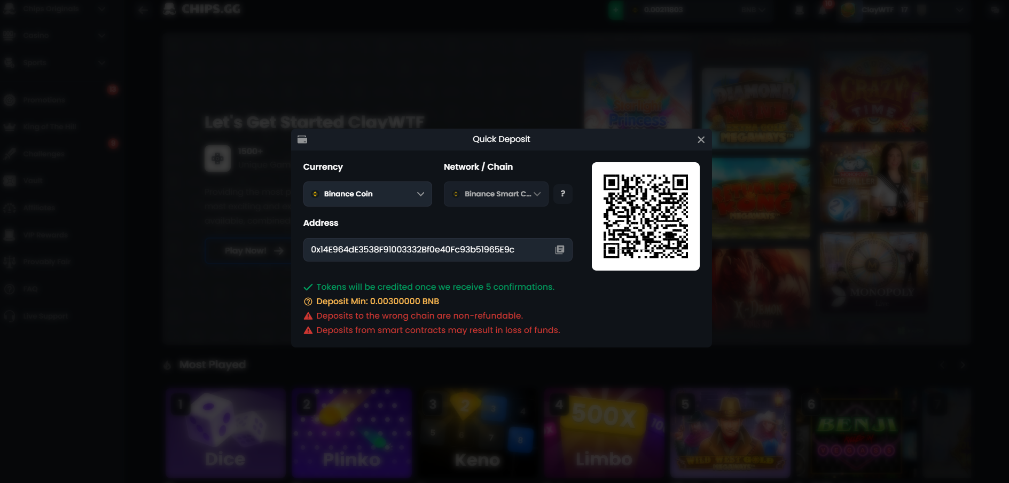Click the 'Deposits from smart contracts' warning text
The width and height of the screenshot is (1009, 483).
(x=438, y=330)
